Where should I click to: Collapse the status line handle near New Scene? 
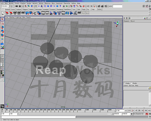pos(11,6)
